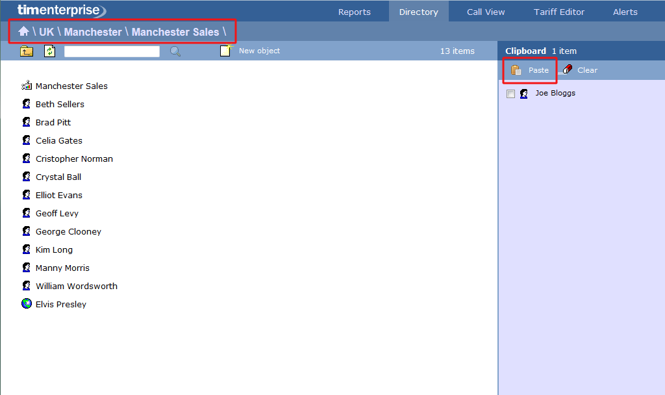Image resolution: width=665 pixels, height=395 pixels.
Task: Click the name 'Manny Morris'
Action: tap(62, 268)
